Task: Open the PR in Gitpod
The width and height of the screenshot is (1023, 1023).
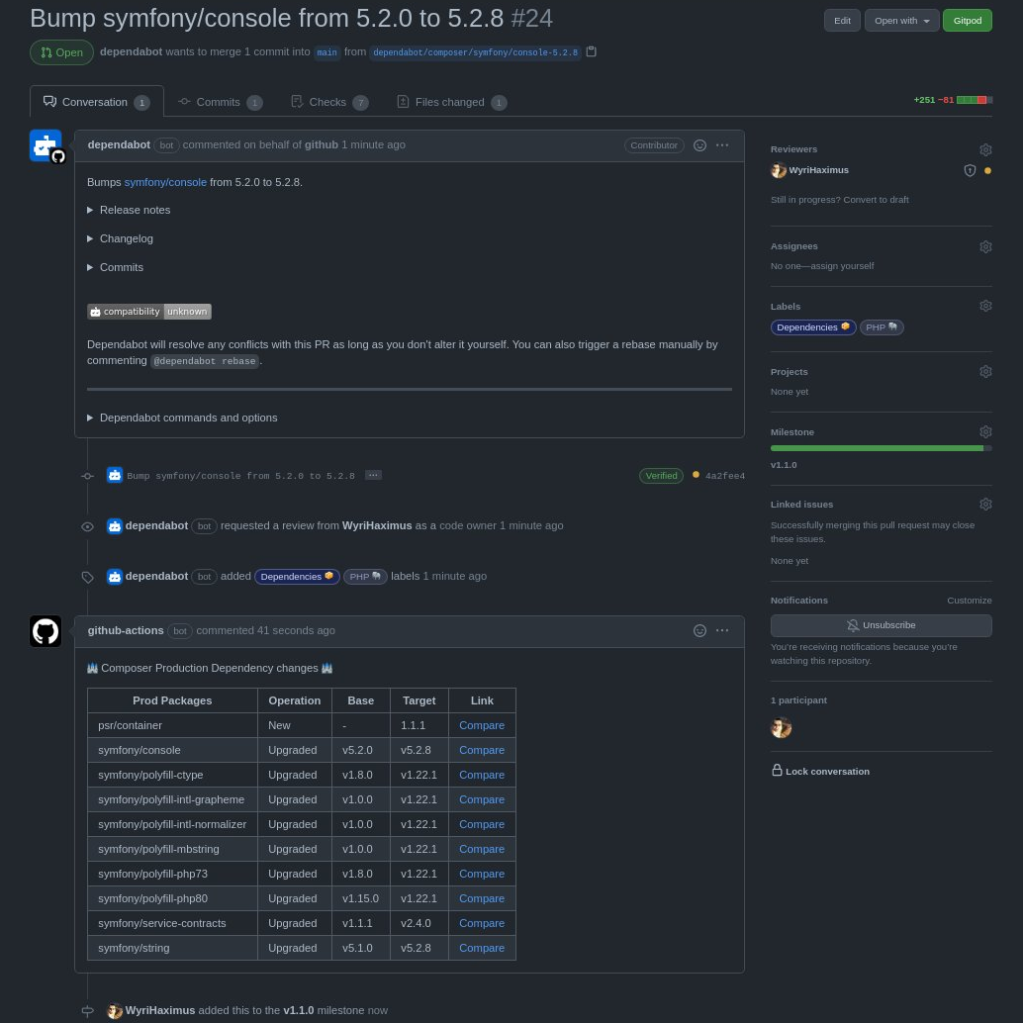Action: (967, 21)
